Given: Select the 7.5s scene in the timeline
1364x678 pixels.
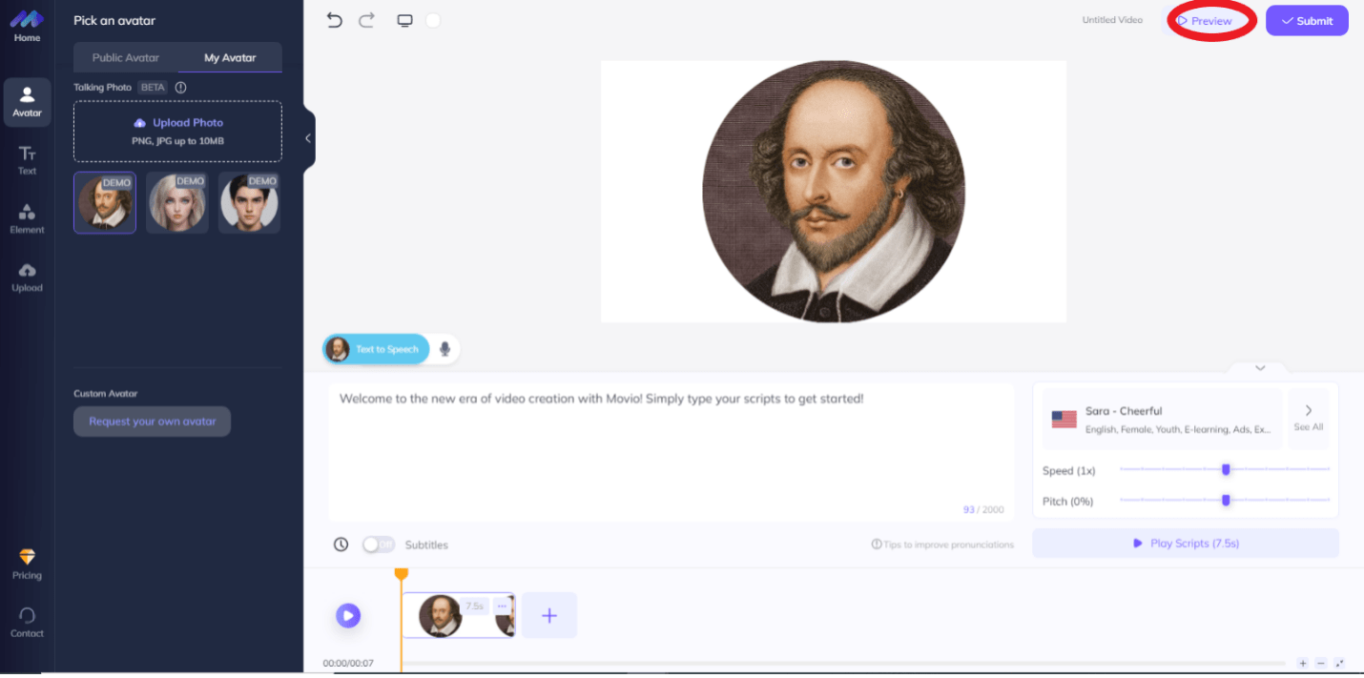Looking at the screenshot, I should [458, 615].
